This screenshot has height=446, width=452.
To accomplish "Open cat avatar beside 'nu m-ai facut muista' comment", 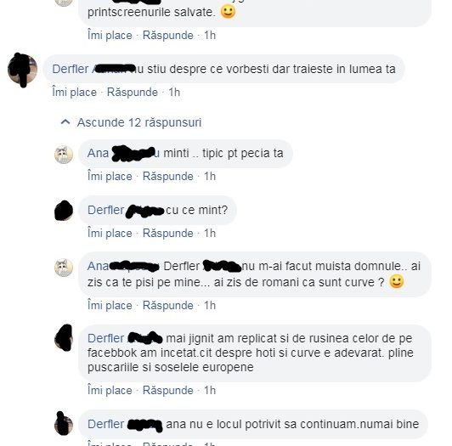I will 64,268.
